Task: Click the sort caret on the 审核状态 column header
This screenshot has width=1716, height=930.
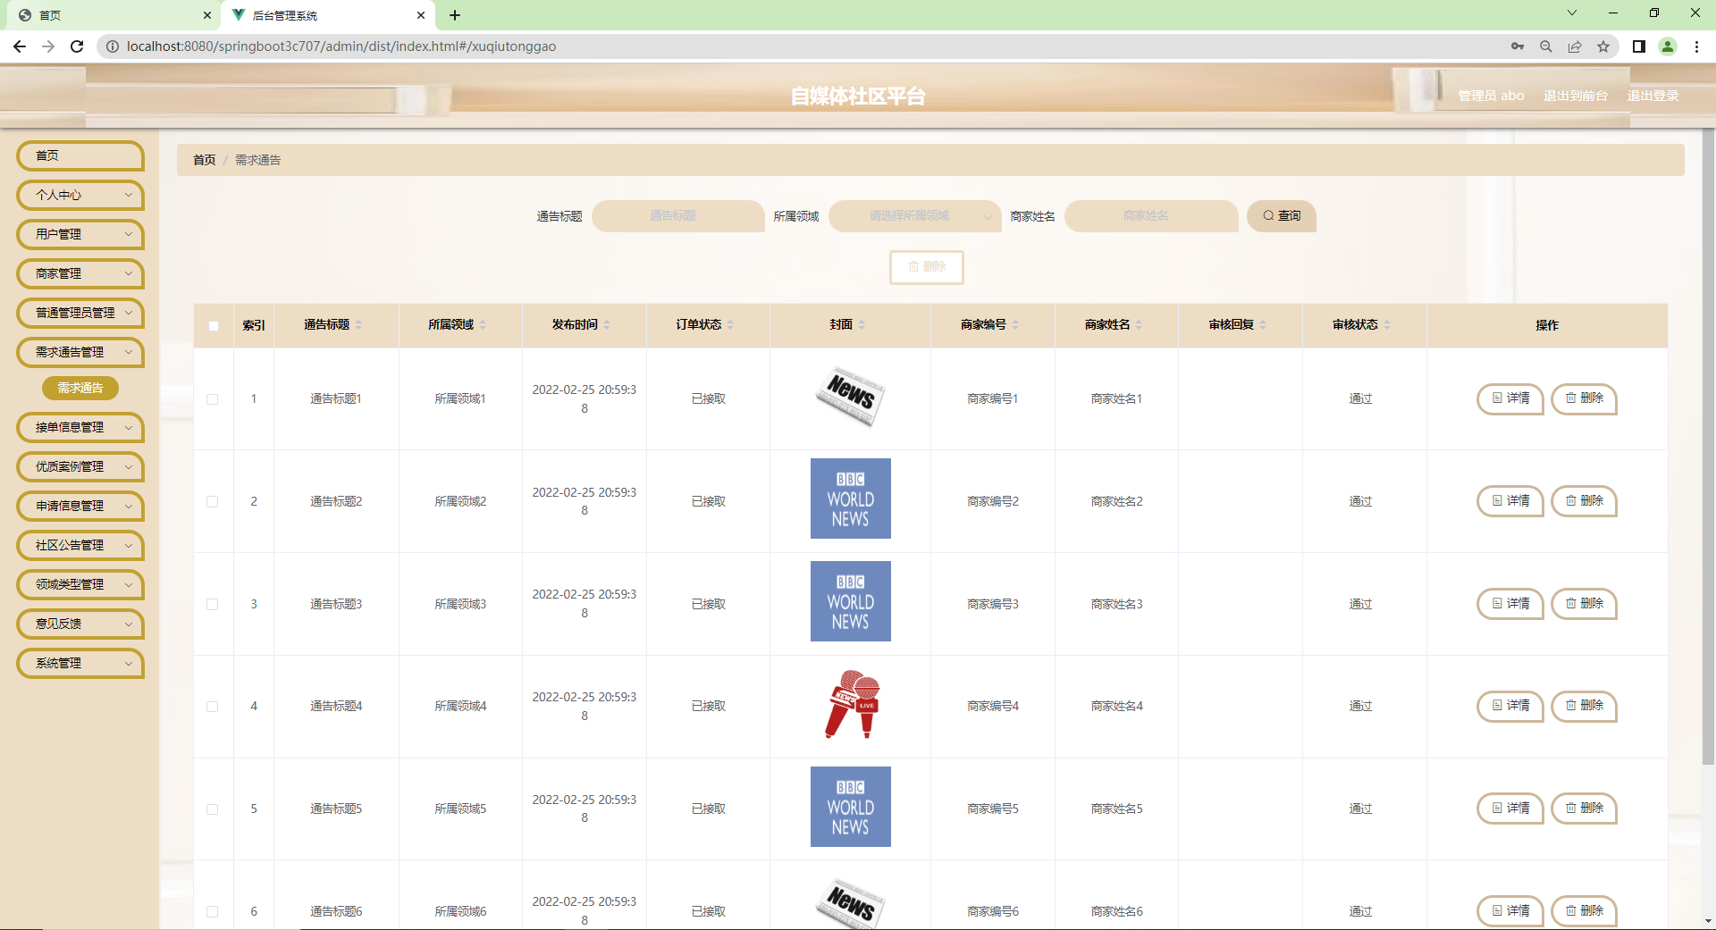Action: (x=1388, y=324)
